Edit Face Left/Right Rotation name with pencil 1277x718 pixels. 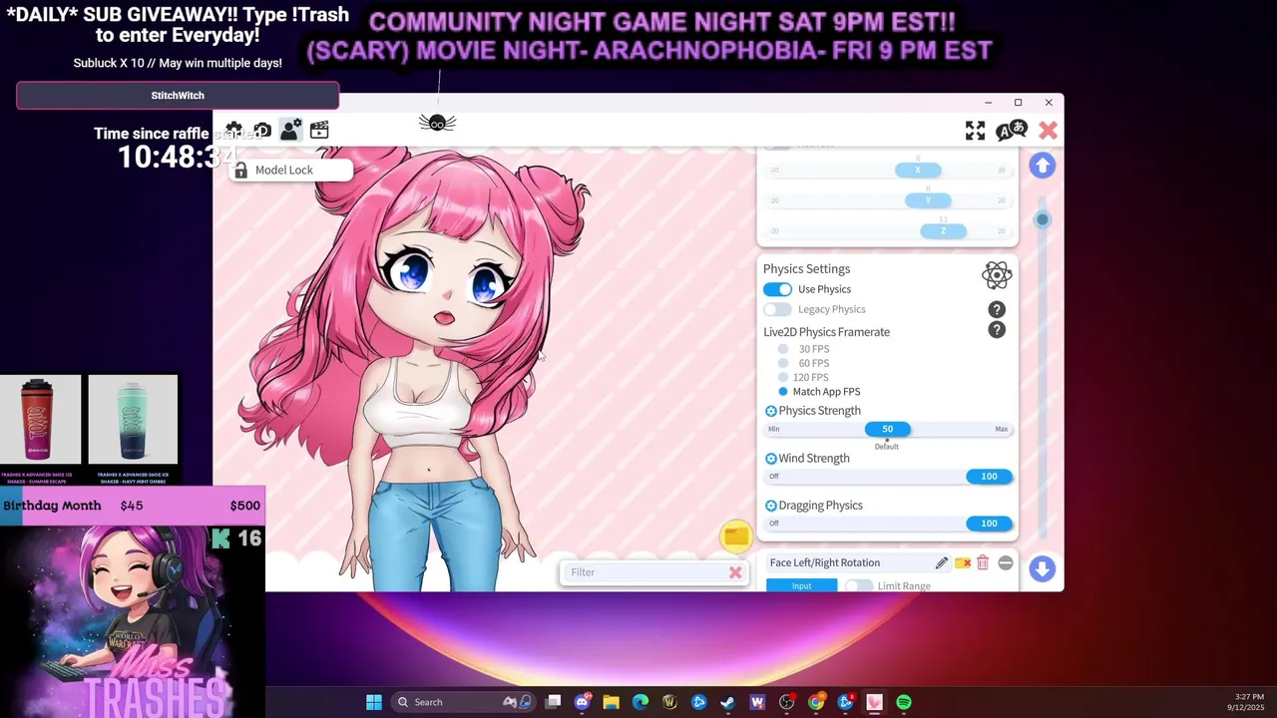pos(941,563)
